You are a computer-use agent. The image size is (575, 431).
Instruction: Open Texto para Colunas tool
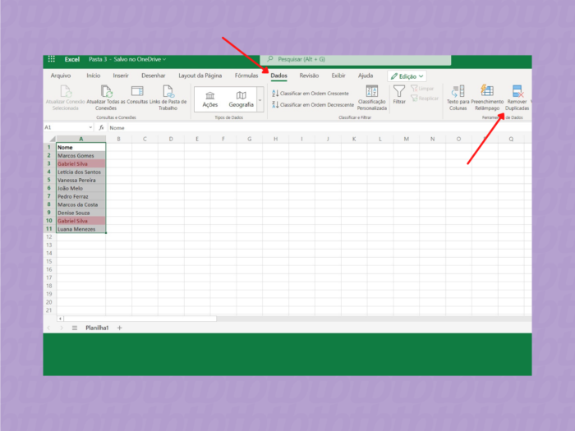coord(458,98)
